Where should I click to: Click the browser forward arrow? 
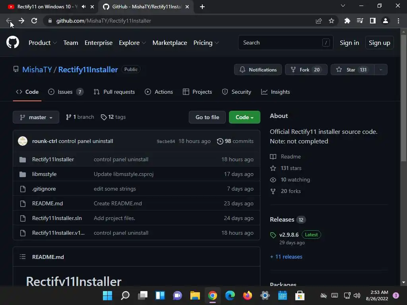click(21, 21)
